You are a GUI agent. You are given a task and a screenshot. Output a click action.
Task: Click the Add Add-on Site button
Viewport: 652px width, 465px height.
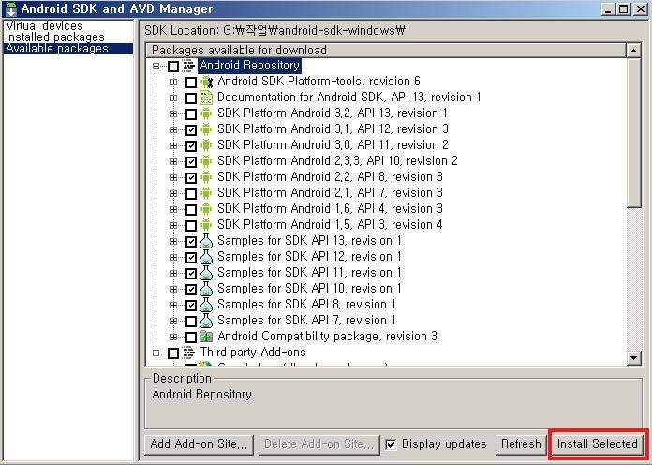pyautogui.click(x=199, y=444)
